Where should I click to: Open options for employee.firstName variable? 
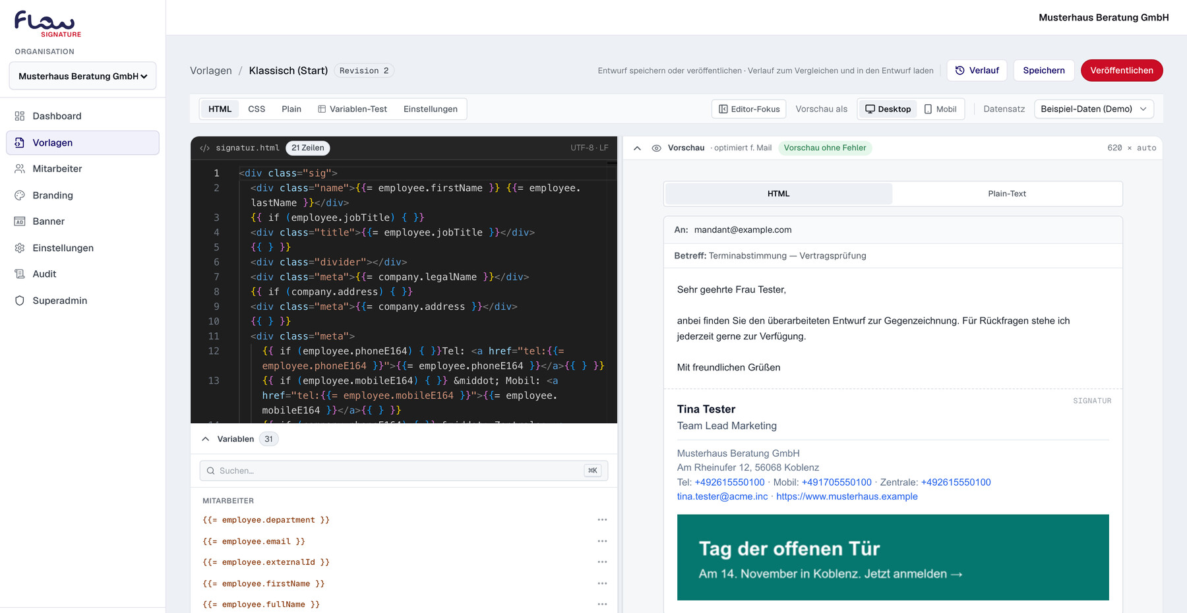coord(602,583)
